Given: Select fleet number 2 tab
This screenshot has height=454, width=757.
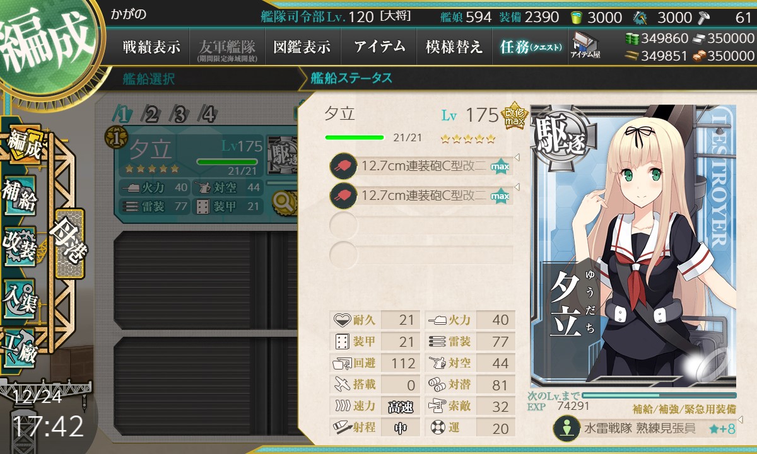Looking at the screenshot, I should [151, 114].
